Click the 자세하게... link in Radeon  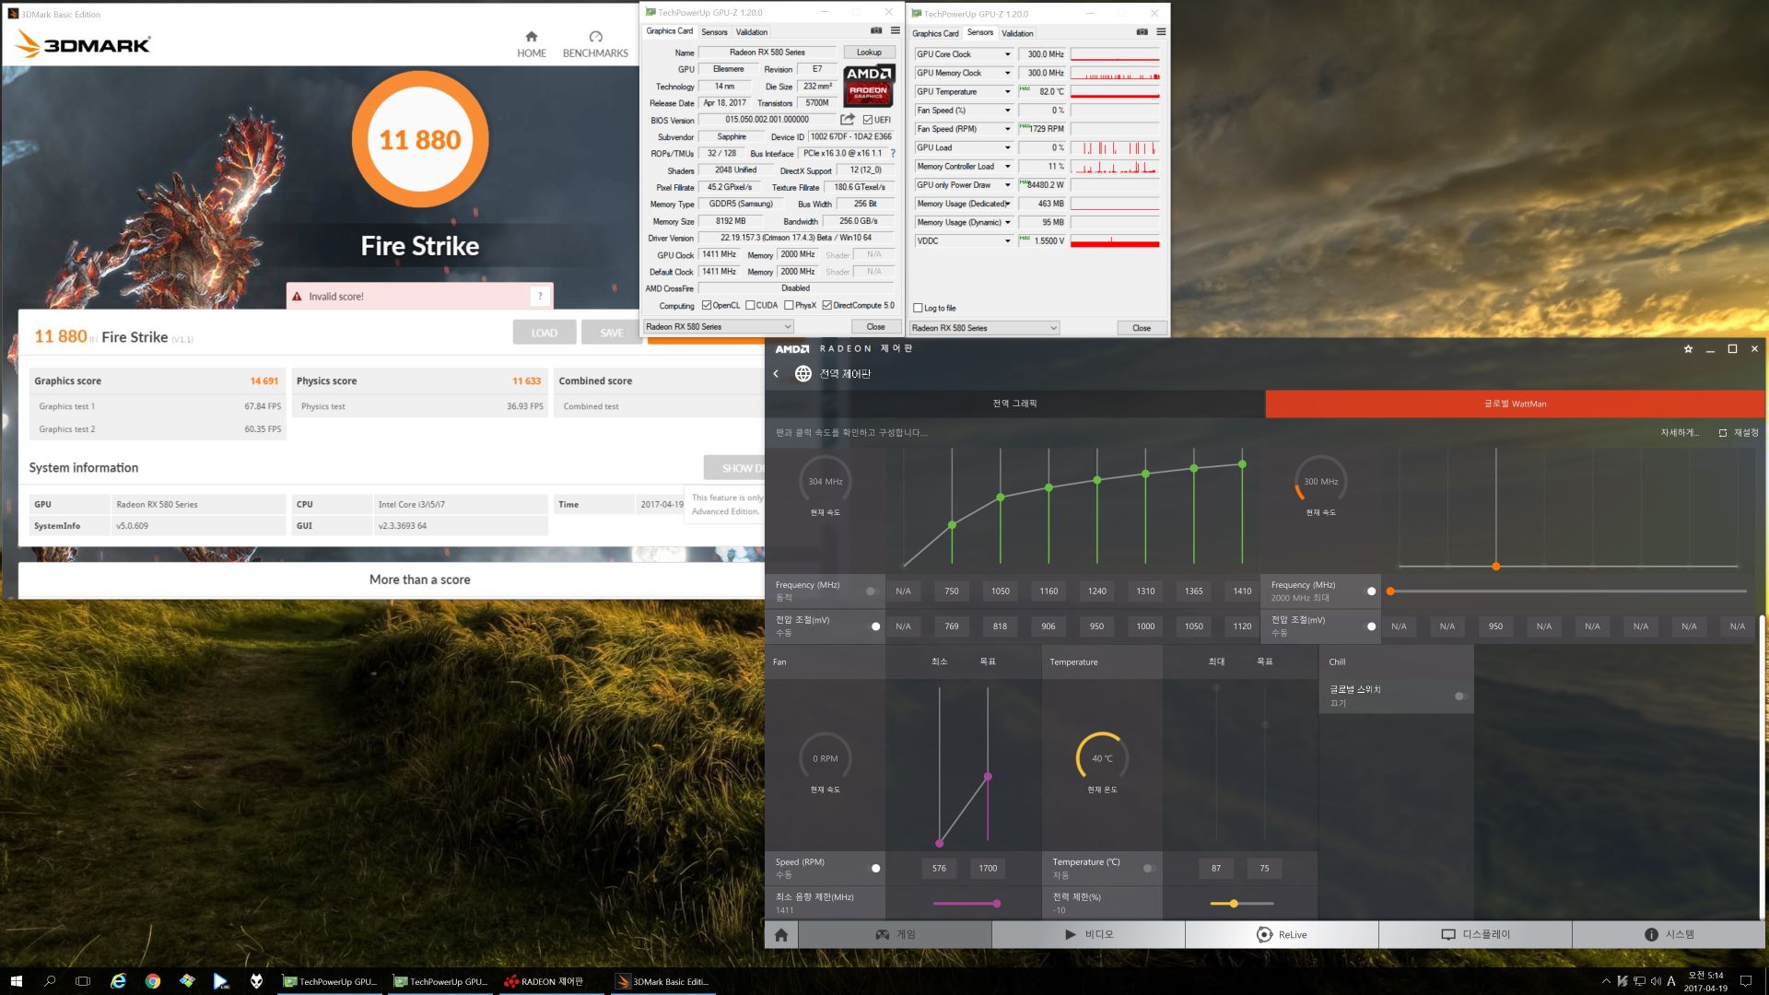point(1679,432)
